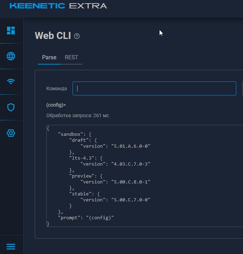This screenshot has width=243, height=254.
Task: Click the (config)> prompt text
Action: click(x=56, y=105)
